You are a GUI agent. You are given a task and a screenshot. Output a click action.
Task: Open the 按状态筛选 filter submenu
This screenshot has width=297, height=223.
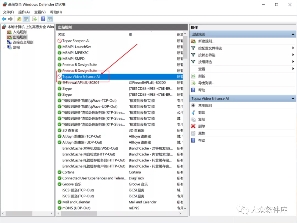coord(207,55)
